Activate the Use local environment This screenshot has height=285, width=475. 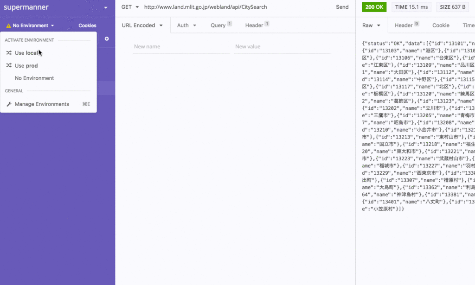tap(48, 53)
